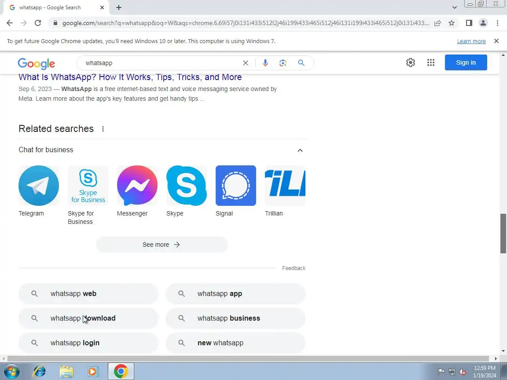Open the Learn more link
This screenshot has height=380, width=507.
pyautogui.click(x=471, y=41)
